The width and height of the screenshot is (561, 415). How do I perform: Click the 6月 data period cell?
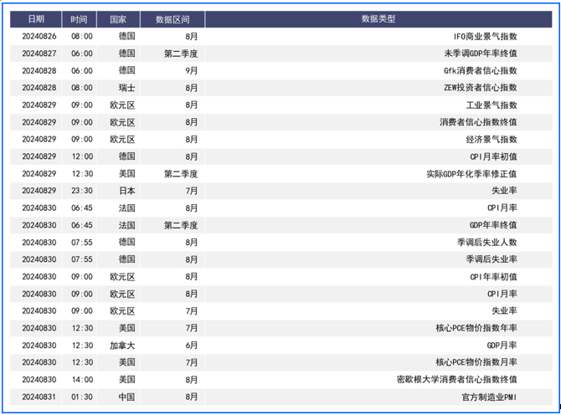pos(192,346)
